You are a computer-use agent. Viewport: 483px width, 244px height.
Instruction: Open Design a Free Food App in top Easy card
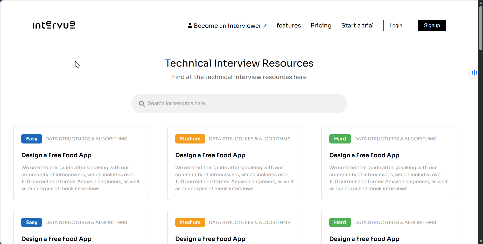57,155
